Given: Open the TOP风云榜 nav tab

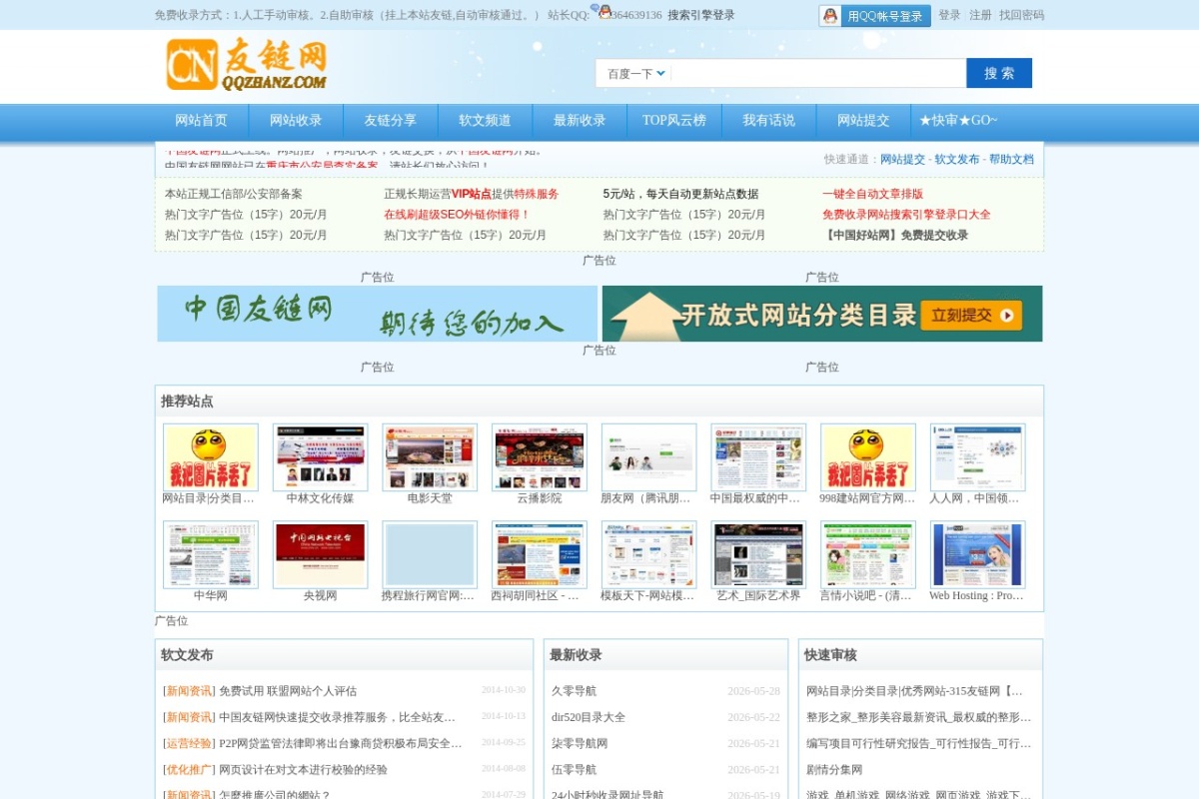Looking at the screenshot, I should pyautogui.click(x=674, y=121).
